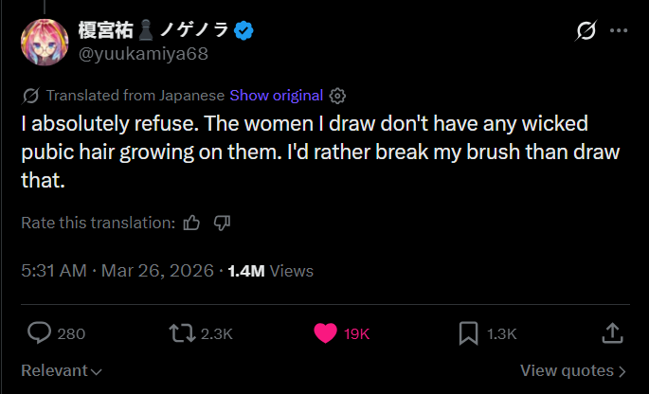Open the three-dot more options menu
This screenshot has width=649, height=394.
619,31
